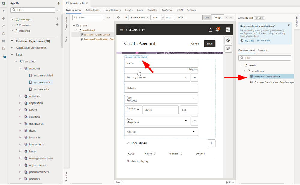Image resolution: width=300 pixels, height=185 pixels.
Task: Click the plus icon in Industries section
Action: 211,143
